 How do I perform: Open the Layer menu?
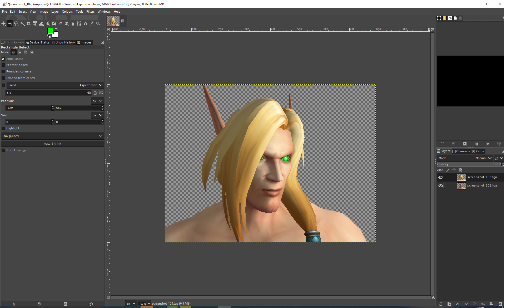pos(55,12)
